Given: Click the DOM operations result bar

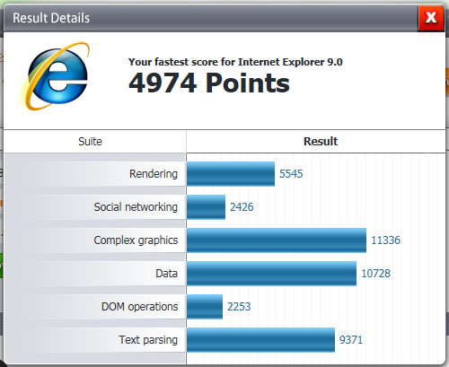Looking at the screenshot, I should [205, 307].
